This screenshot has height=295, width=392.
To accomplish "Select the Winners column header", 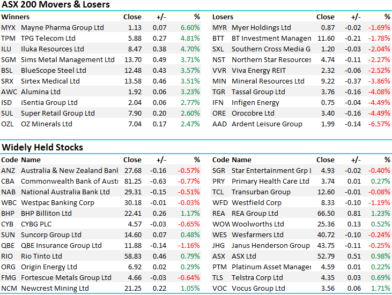I will [16, 17].
